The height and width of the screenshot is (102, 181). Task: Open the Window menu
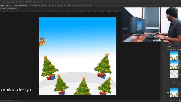click(36, 2)
